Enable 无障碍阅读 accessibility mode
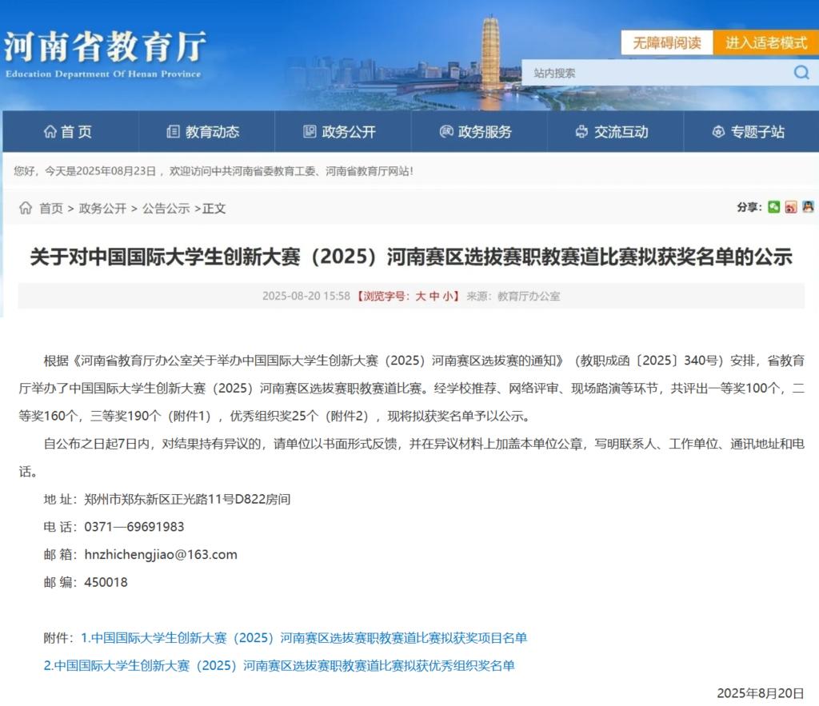Image resolution: width=819 pixels, height=706 pixels. coord(667,43)
